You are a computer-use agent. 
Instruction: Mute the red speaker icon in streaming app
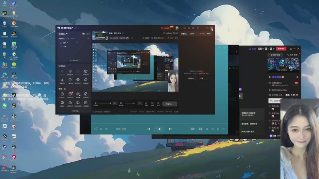pyautogui.click(x=121, y=103)
